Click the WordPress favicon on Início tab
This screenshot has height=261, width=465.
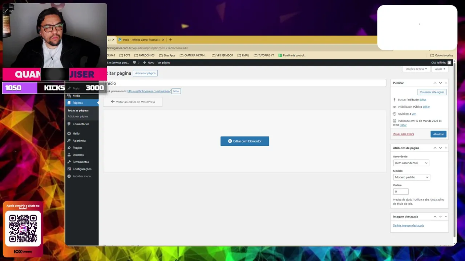point(120,40)
